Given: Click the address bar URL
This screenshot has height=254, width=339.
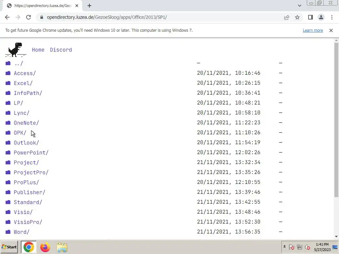Looking at the screenshot, I should [107, 17].
